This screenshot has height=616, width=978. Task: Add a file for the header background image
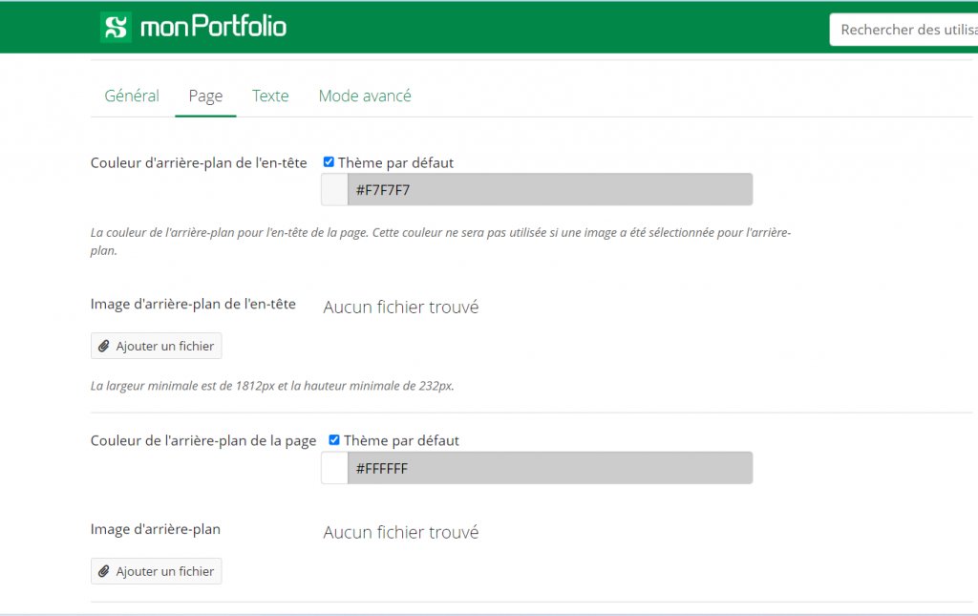point(157,346)
